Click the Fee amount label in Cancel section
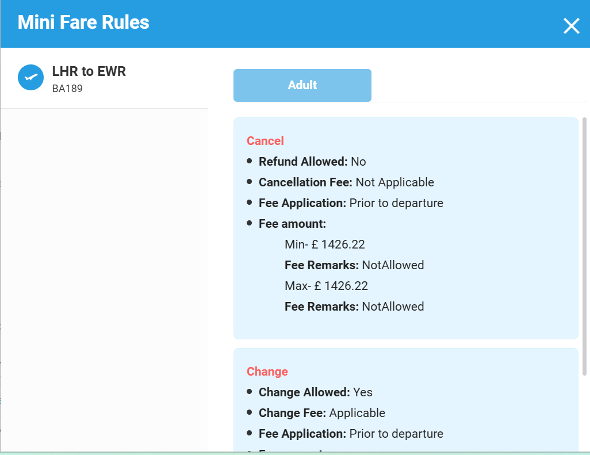 [x=292, y=224]
